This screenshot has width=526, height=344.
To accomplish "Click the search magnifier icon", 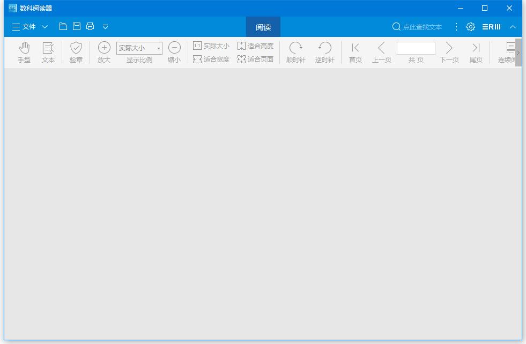I will 396,26.
